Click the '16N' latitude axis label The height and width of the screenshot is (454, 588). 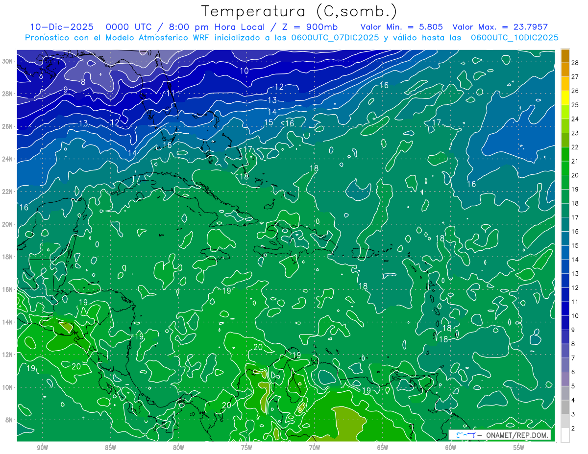7,289
